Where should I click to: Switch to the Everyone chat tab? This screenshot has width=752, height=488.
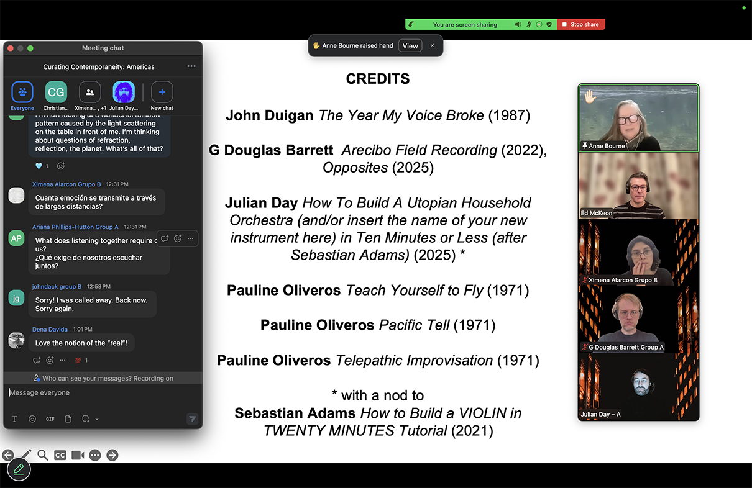(x=22, y=94)
